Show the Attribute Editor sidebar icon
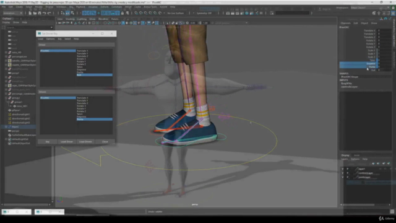 click(x=384, y=13)
